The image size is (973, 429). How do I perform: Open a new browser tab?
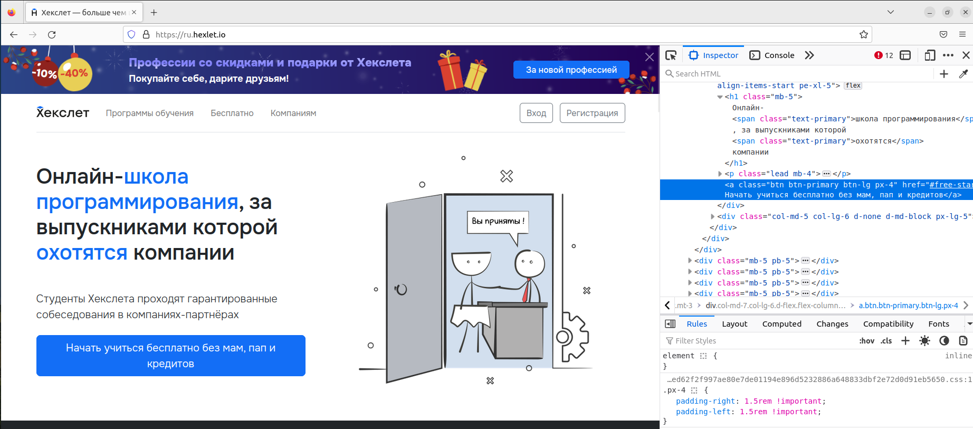154,13
